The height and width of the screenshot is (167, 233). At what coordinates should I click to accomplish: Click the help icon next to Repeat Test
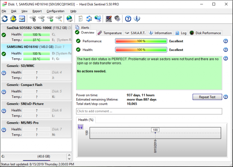pyautogui.click(x=226, y=97)
